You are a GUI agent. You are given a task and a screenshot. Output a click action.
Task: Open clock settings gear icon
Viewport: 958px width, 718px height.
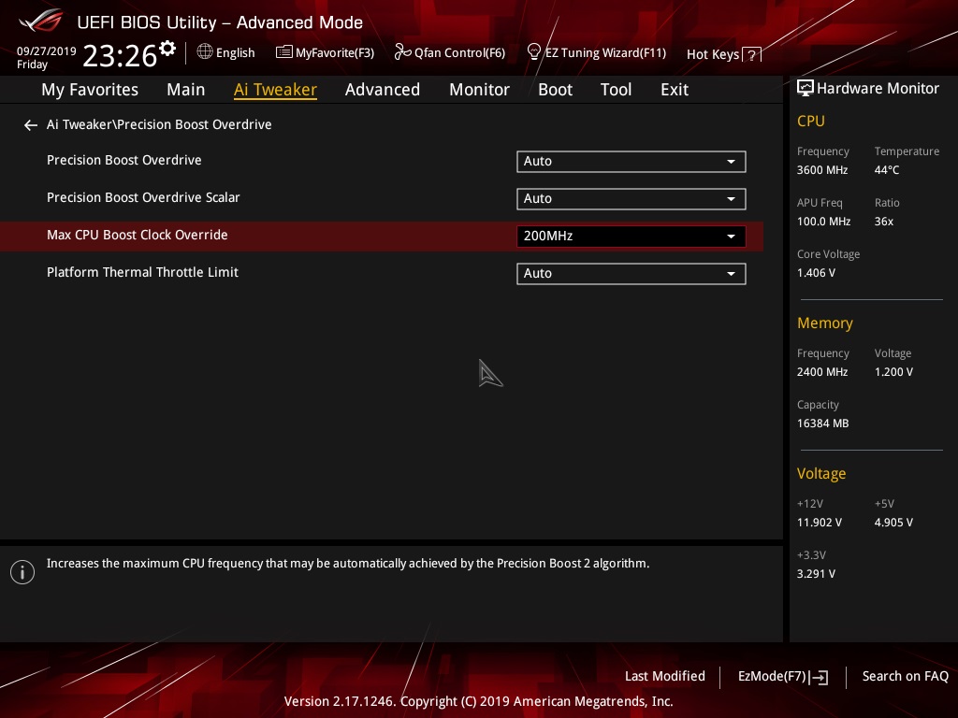[x=167, y=48]
